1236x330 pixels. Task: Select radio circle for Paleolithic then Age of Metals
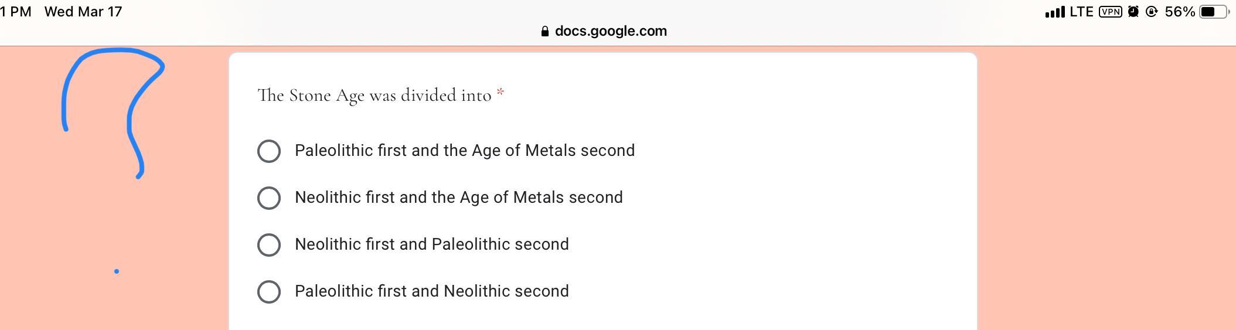point(269,151)
